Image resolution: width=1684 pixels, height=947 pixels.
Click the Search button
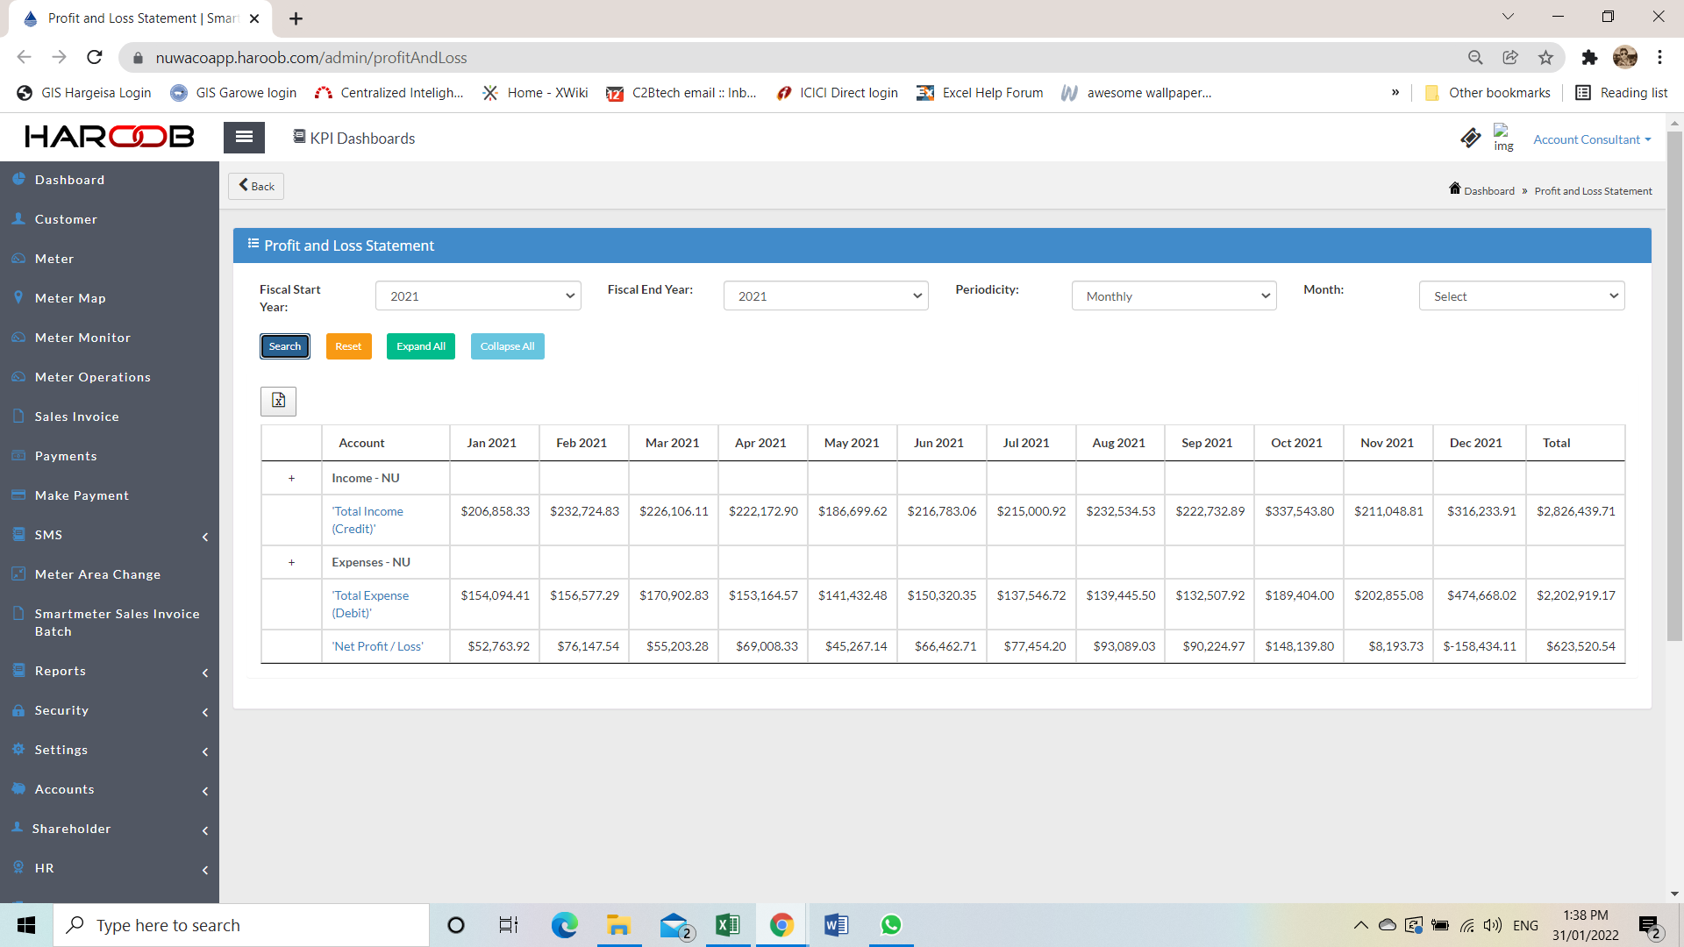(285, 346)
